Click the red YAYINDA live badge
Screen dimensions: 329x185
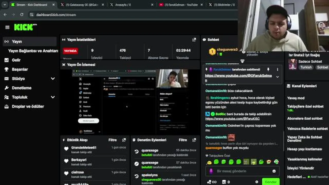coord(70,51)
